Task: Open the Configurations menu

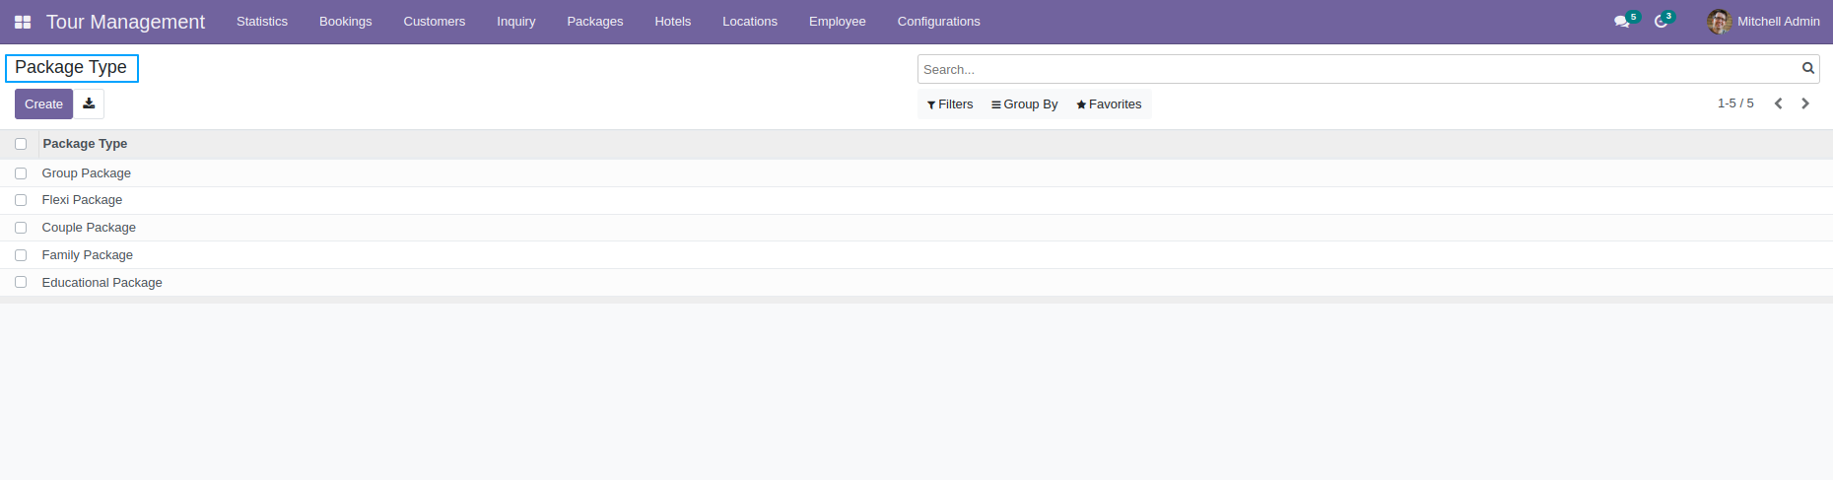Action: pyautogui.click(x=938, y=22)
